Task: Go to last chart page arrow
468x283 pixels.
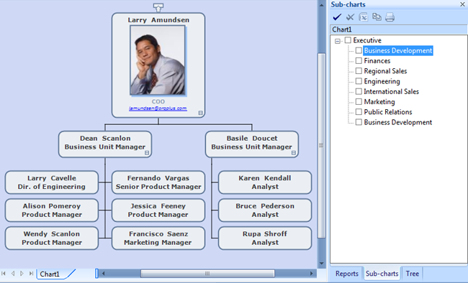Action: coord(31,274)
